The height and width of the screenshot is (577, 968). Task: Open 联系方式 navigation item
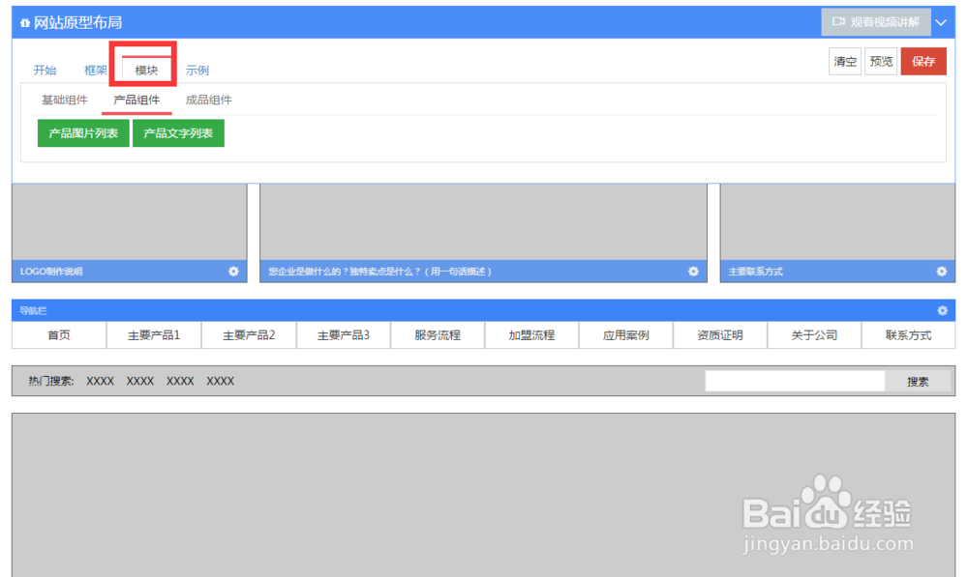click(x=908, y=335)
